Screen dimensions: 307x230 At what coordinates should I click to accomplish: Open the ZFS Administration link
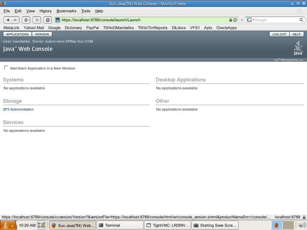click(18, 109)
